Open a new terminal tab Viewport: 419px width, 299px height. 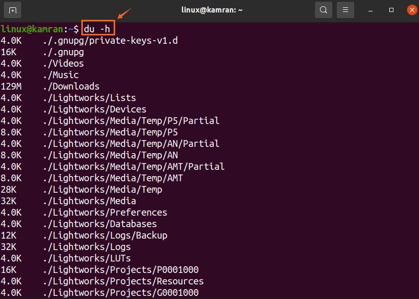(13, 10)
